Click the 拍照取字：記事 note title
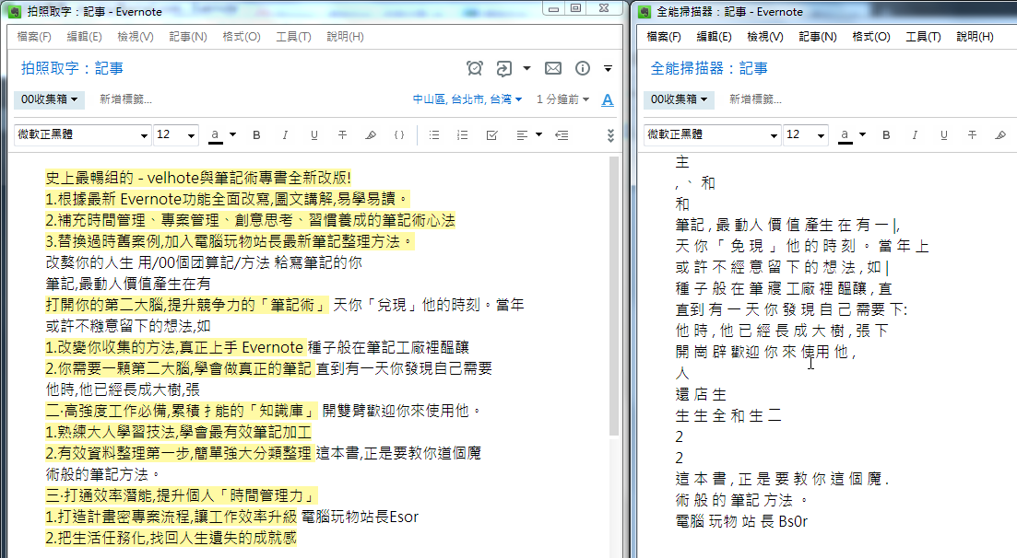1017x558 pixels. [x=72, y=68]
